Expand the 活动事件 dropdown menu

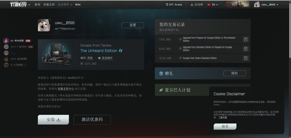click(65, 5)
